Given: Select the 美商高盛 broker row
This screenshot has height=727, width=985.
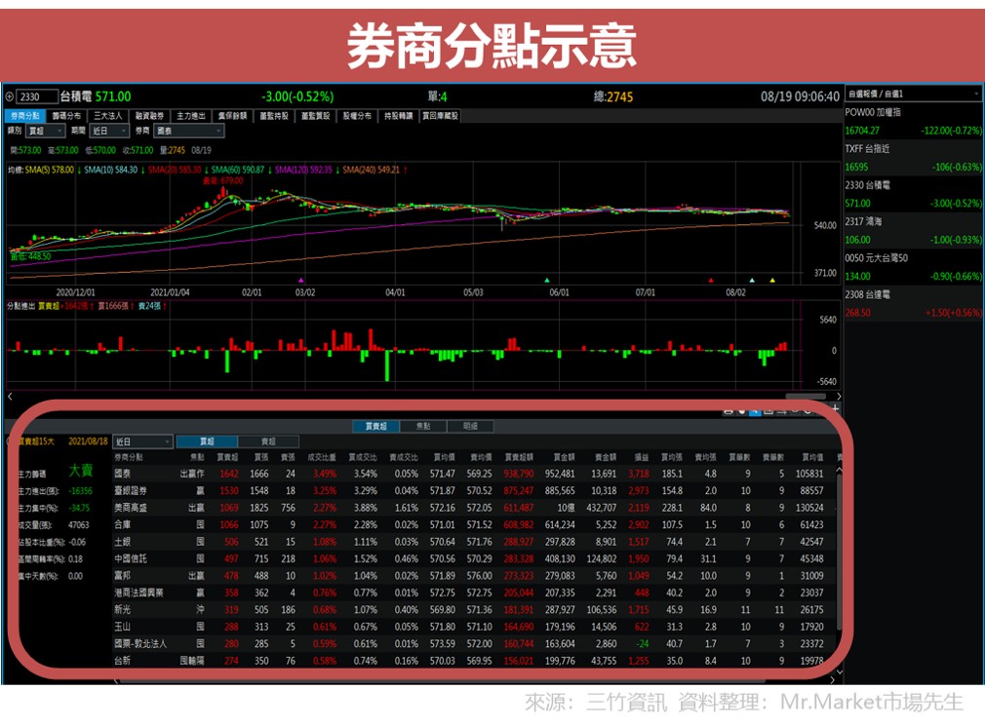Looking at the screenshot, I should pyautogui.click(x=475, y=508).
